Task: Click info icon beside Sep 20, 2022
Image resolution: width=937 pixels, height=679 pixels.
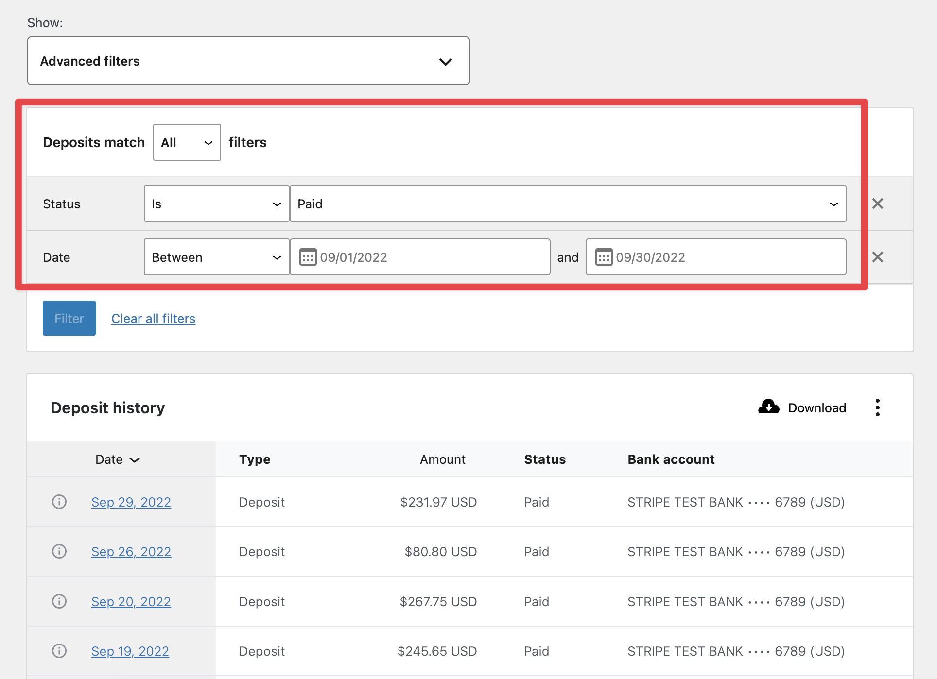Action: (59, 601)
